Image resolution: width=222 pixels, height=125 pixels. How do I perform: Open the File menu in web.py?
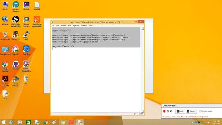tap(53, 26)
